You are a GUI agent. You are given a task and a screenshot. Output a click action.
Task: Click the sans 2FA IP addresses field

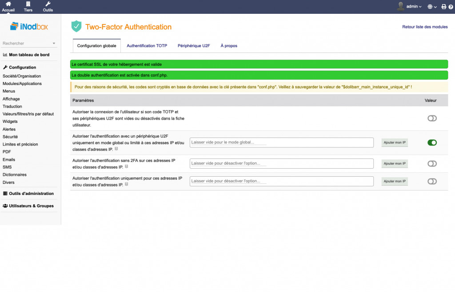click(x=281, y=163)
